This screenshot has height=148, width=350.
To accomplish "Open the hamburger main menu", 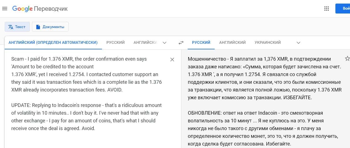I will pos(5,9).
